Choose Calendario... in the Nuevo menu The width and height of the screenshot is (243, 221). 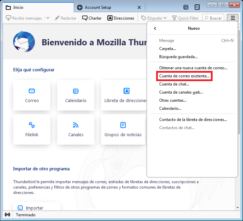tap(192, 108)
